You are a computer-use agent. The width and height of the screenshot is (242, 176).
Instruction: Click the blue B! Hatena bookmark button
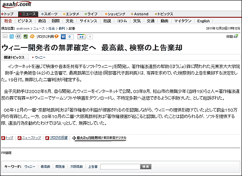point(64,37)
